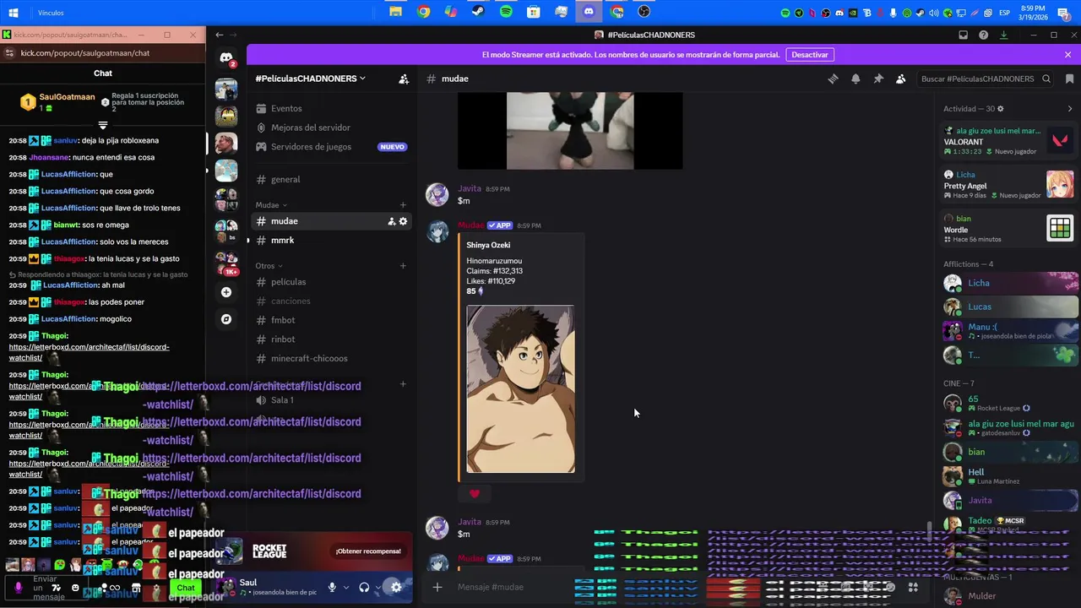Screen dimensions: 1081x608
Task: Click the Add a Server plus icon
Action: point(225,292)
